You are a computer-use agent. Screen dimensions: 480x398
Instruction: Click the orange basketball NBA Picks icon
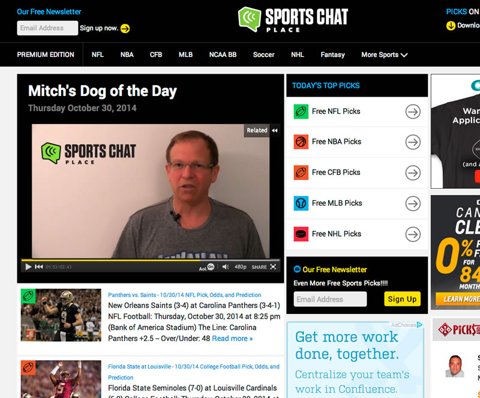301,141
